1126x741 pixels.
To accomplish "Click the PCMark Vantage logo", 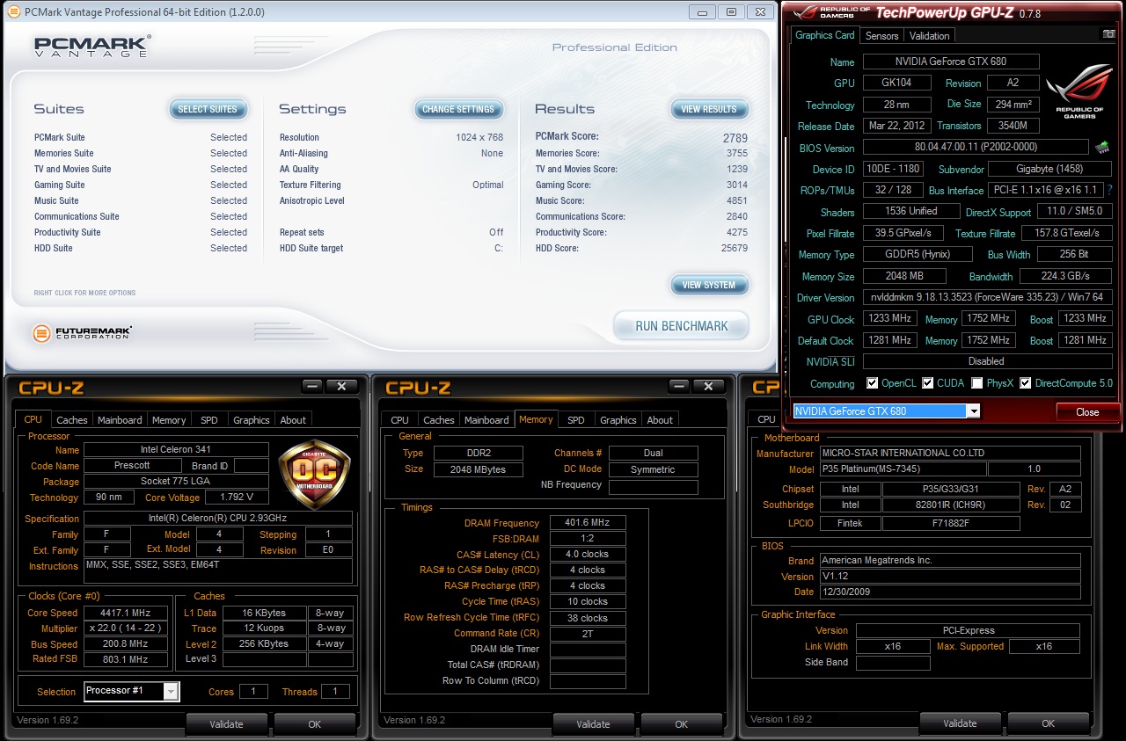I will pos(92,47).
